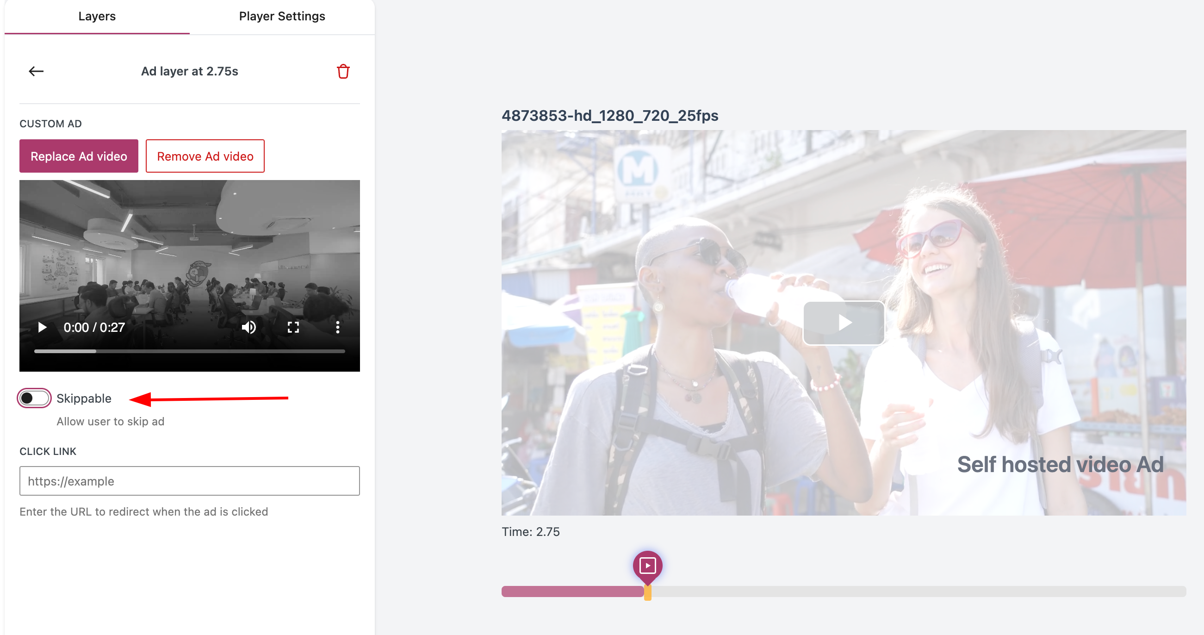Click the Replace Ad video button
The image size is (1204, 635).
(x=79, y=156)
